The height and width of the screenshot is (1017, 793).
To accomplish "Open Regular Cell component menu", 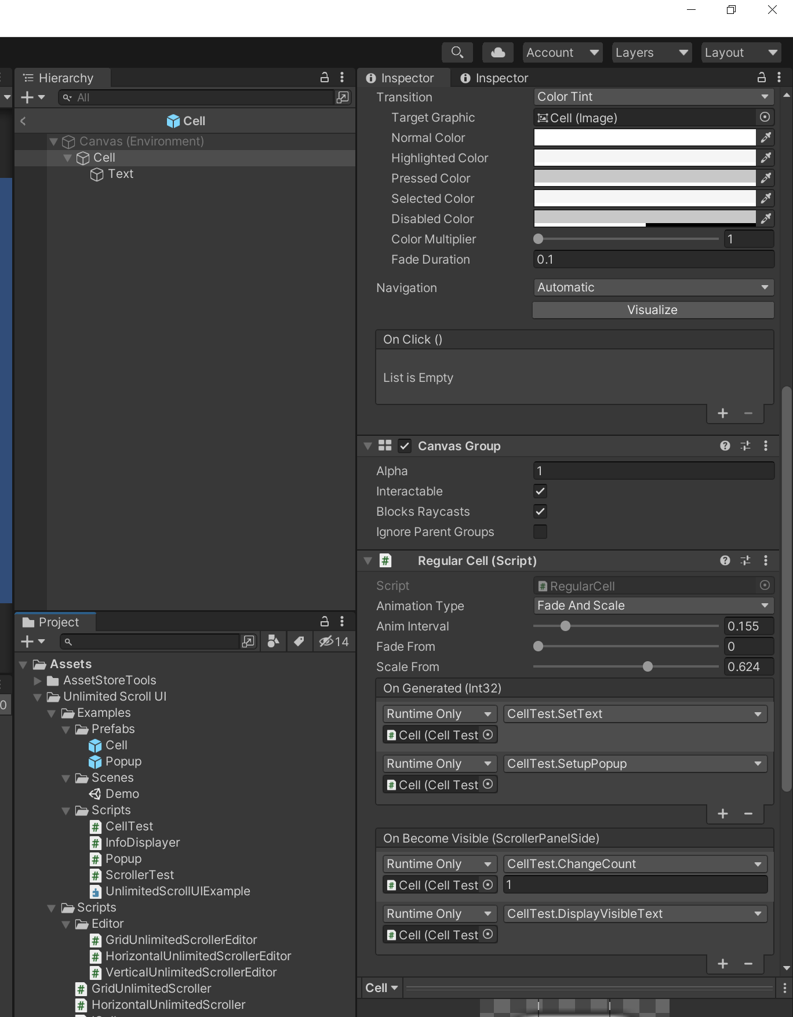I will coord(766,560).
